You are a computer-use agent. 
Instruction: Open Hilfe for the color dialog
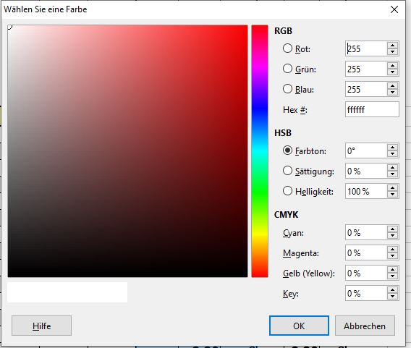(41, 326)
